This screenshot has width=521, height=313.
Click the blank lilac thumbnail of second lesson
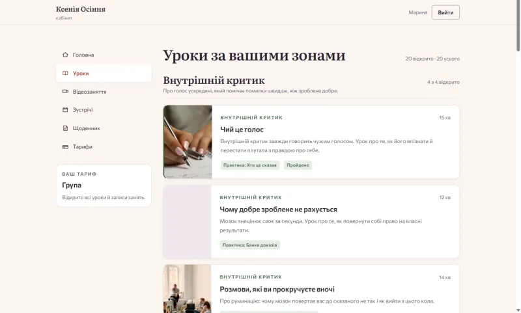coord(187,221)
